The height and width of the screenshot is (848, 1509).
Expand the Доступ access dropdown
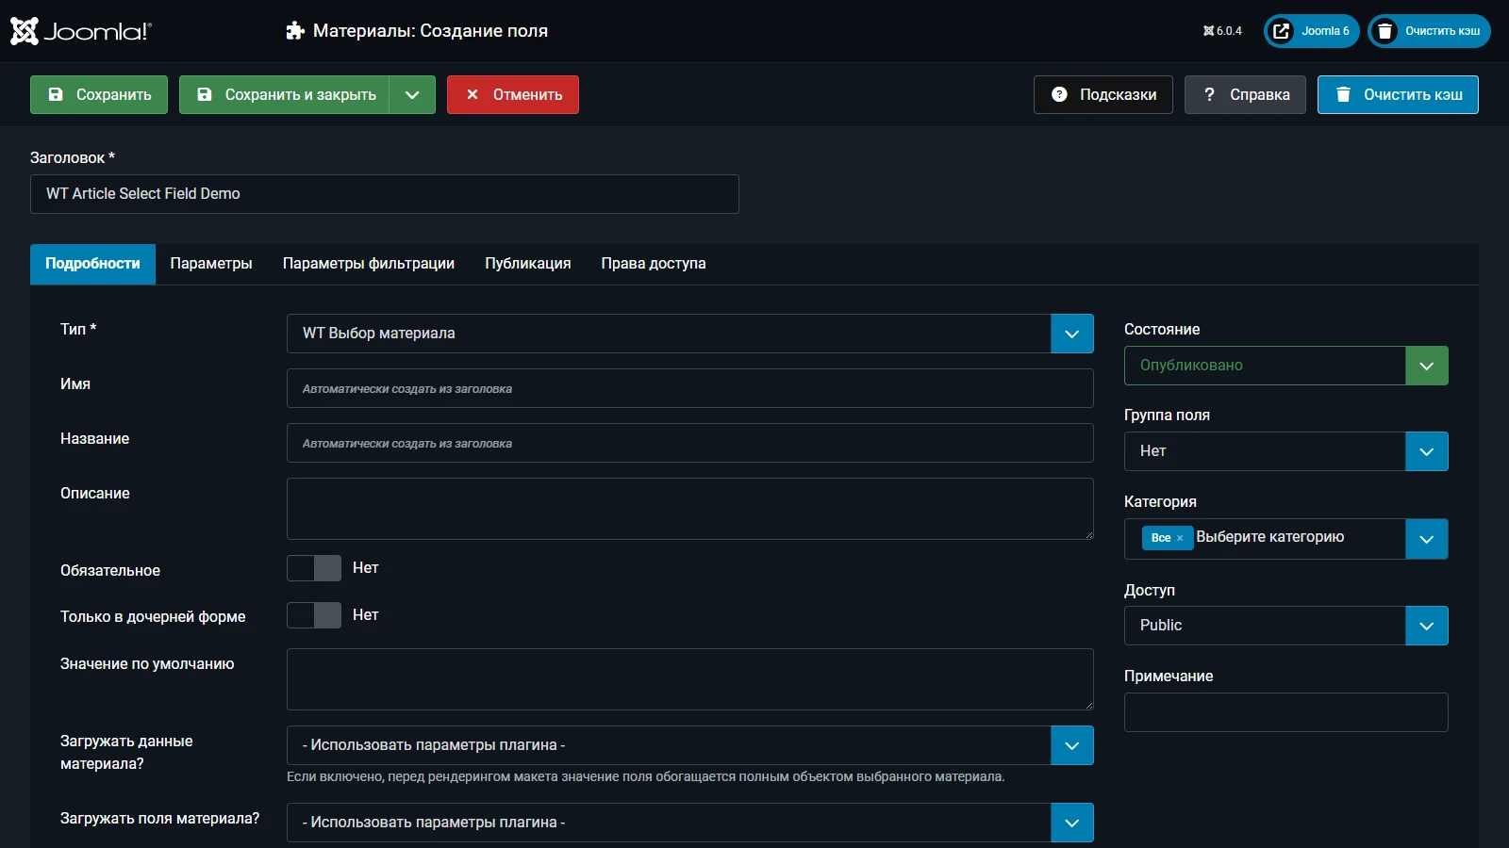point(1426,626)
